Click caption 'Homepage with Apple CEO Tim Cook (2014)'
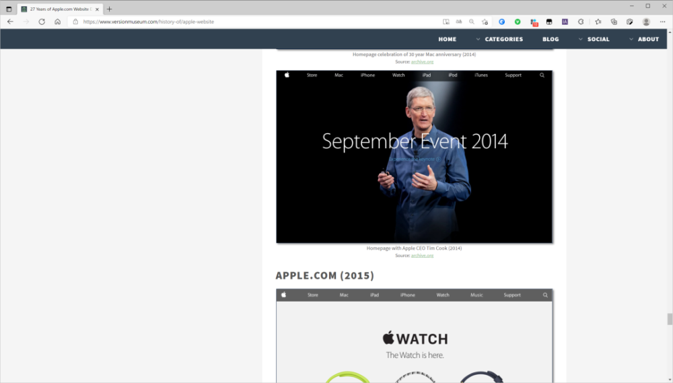This screenshot has height=383, width=673. 414,248
